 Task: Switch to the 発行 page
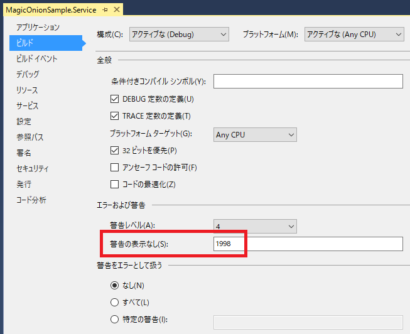click(x=24, y=184)
